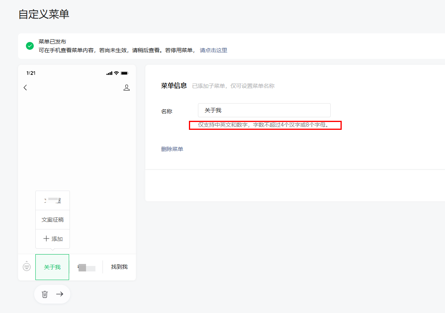Open the blurred submenu entry above 文案征稿
This screenshot has height=313, width=445.
pos(53,200)
